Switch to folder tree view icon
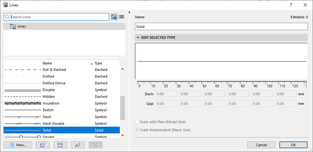The image size is (313, 152). point(114,17)
